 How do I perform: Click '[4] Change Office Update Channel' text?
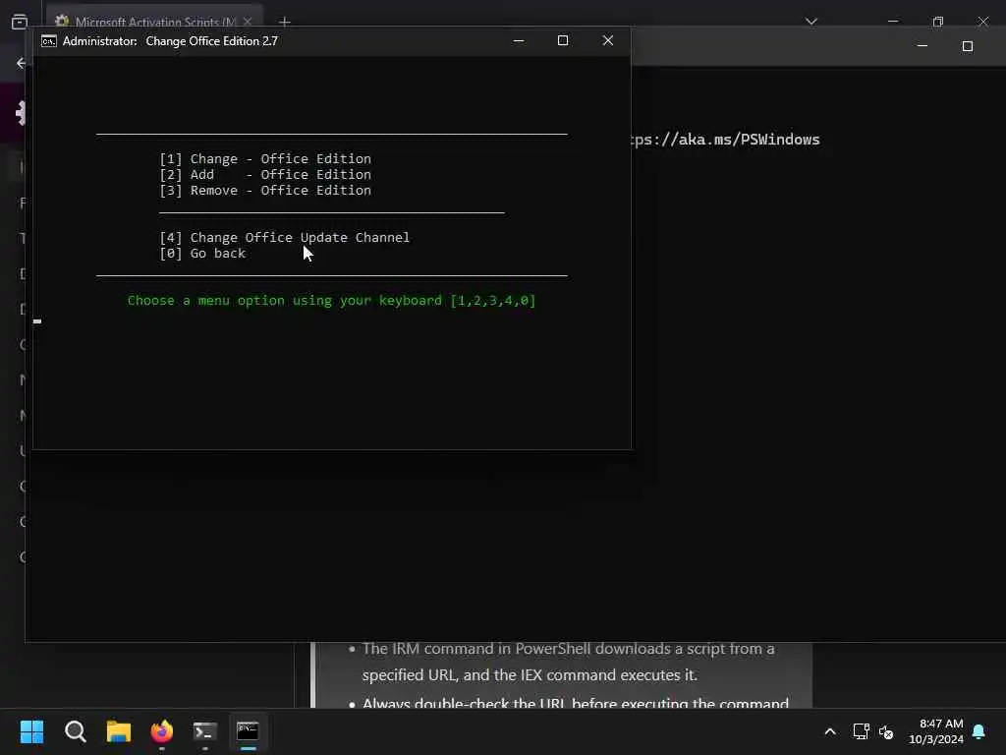pyautogui.click(x=284, y=238)
